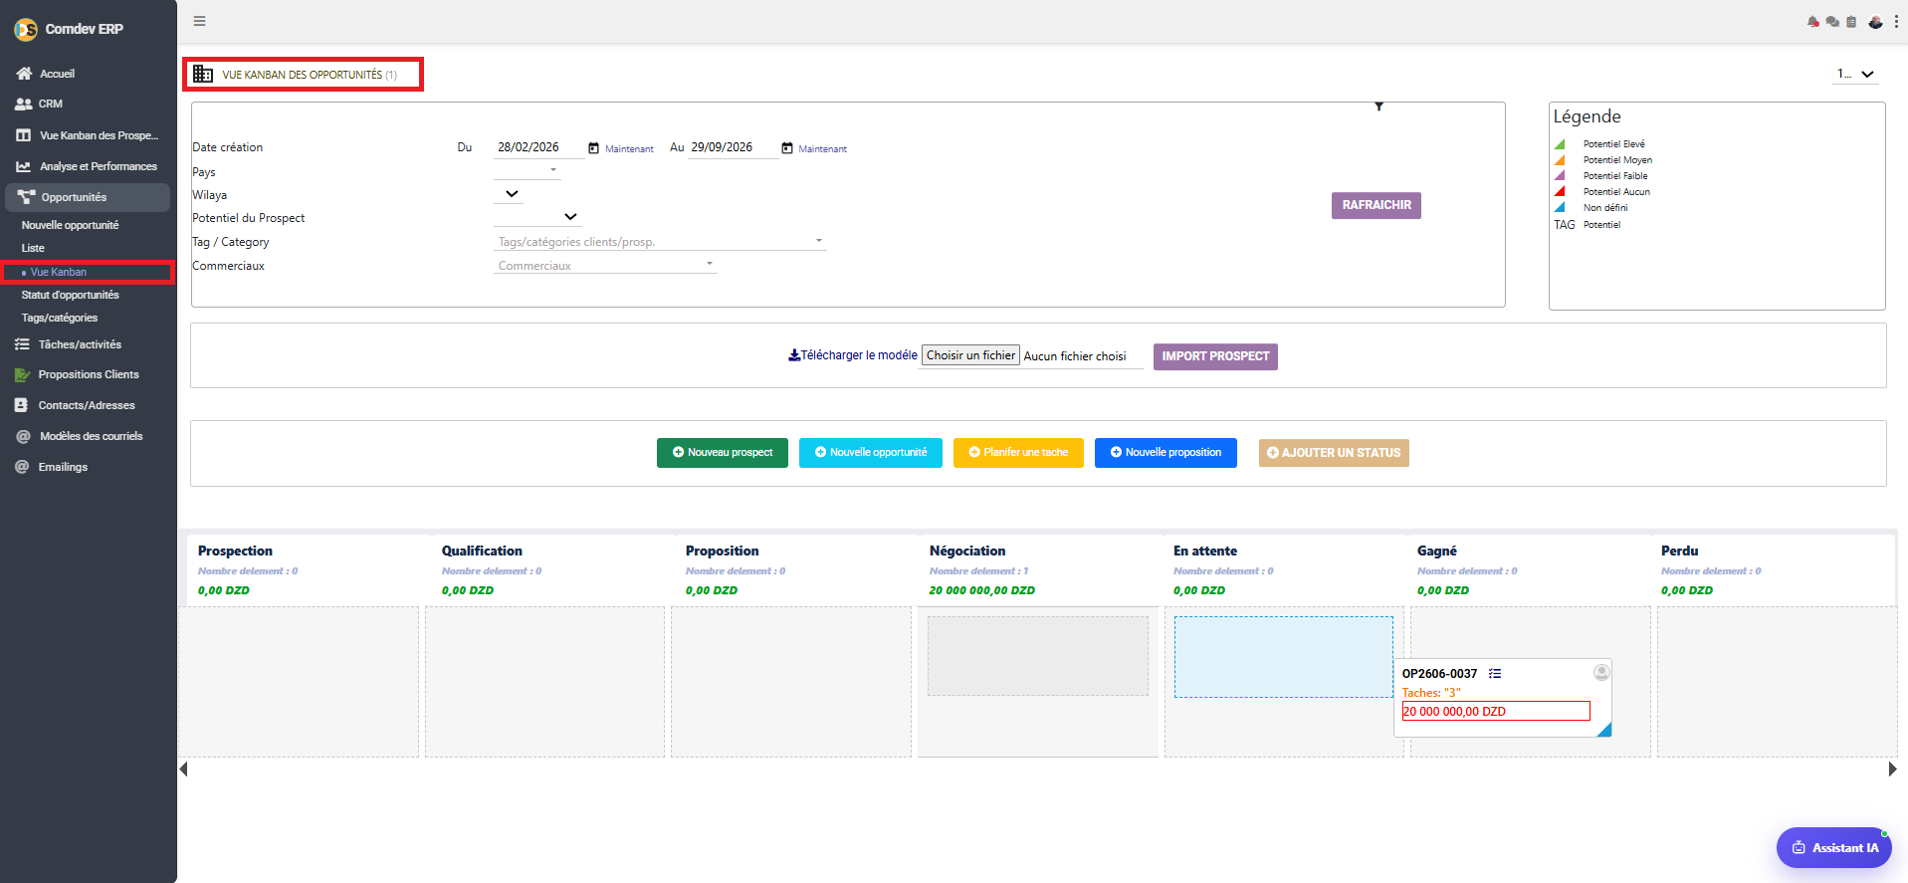Open the Tags/catégories clients/prosp. dropdown
The width and height of the screenshot is (1908, 883).
pyautogui.click(x=660, y=242)
